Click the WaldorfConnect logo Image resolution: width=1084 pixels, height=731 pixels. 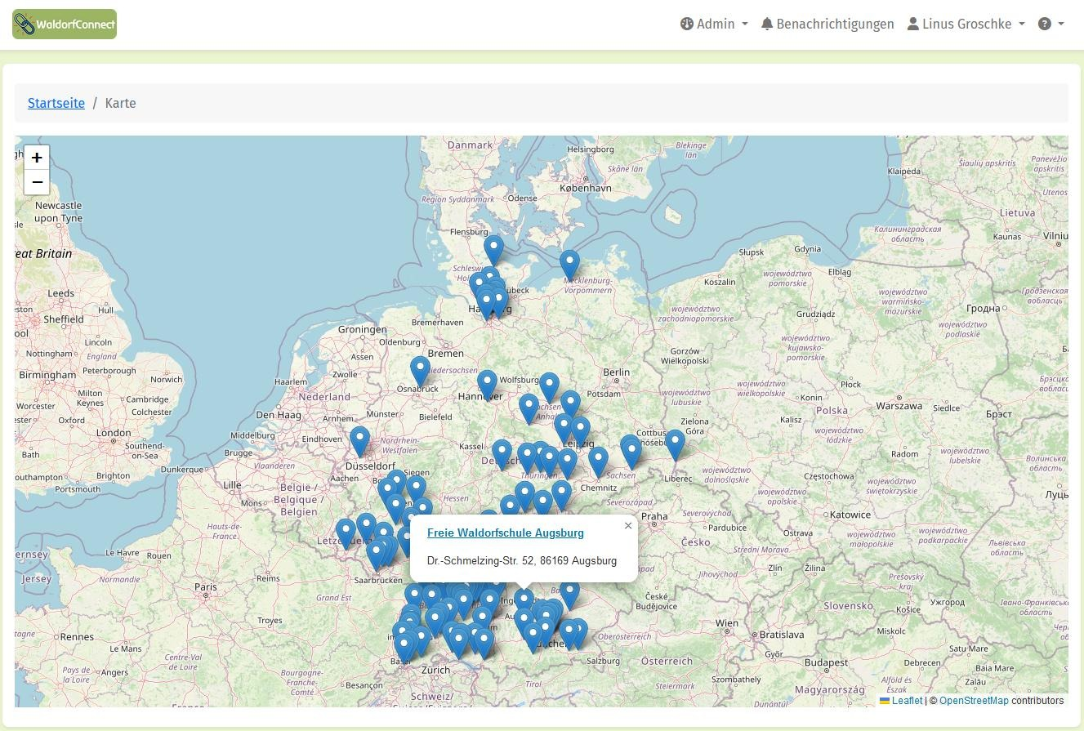pos(65,25)
